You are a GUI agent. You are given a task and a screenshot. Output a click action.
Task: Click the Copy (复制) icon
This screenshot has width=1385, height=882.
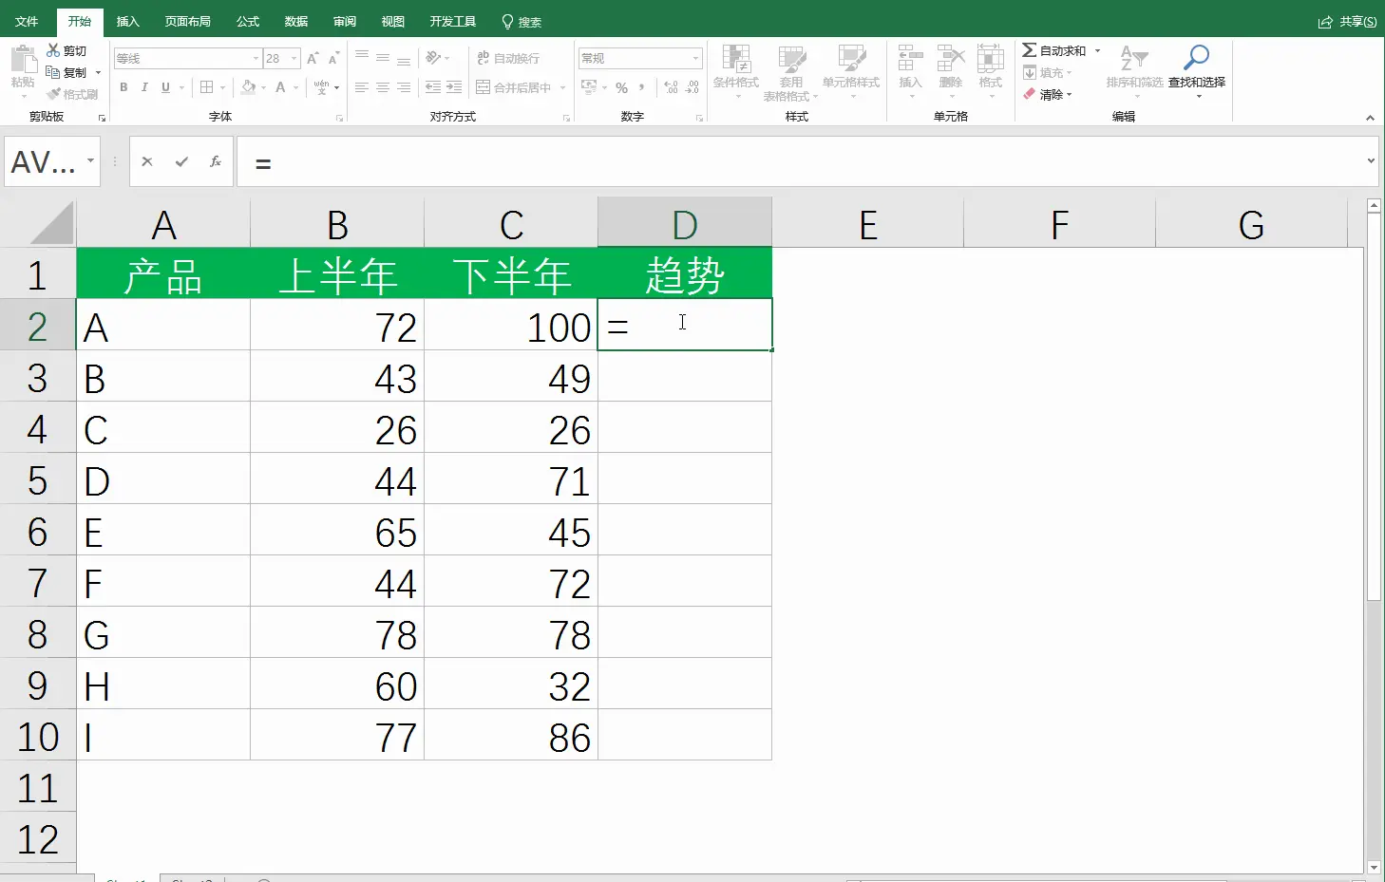(x=53, y=72)
